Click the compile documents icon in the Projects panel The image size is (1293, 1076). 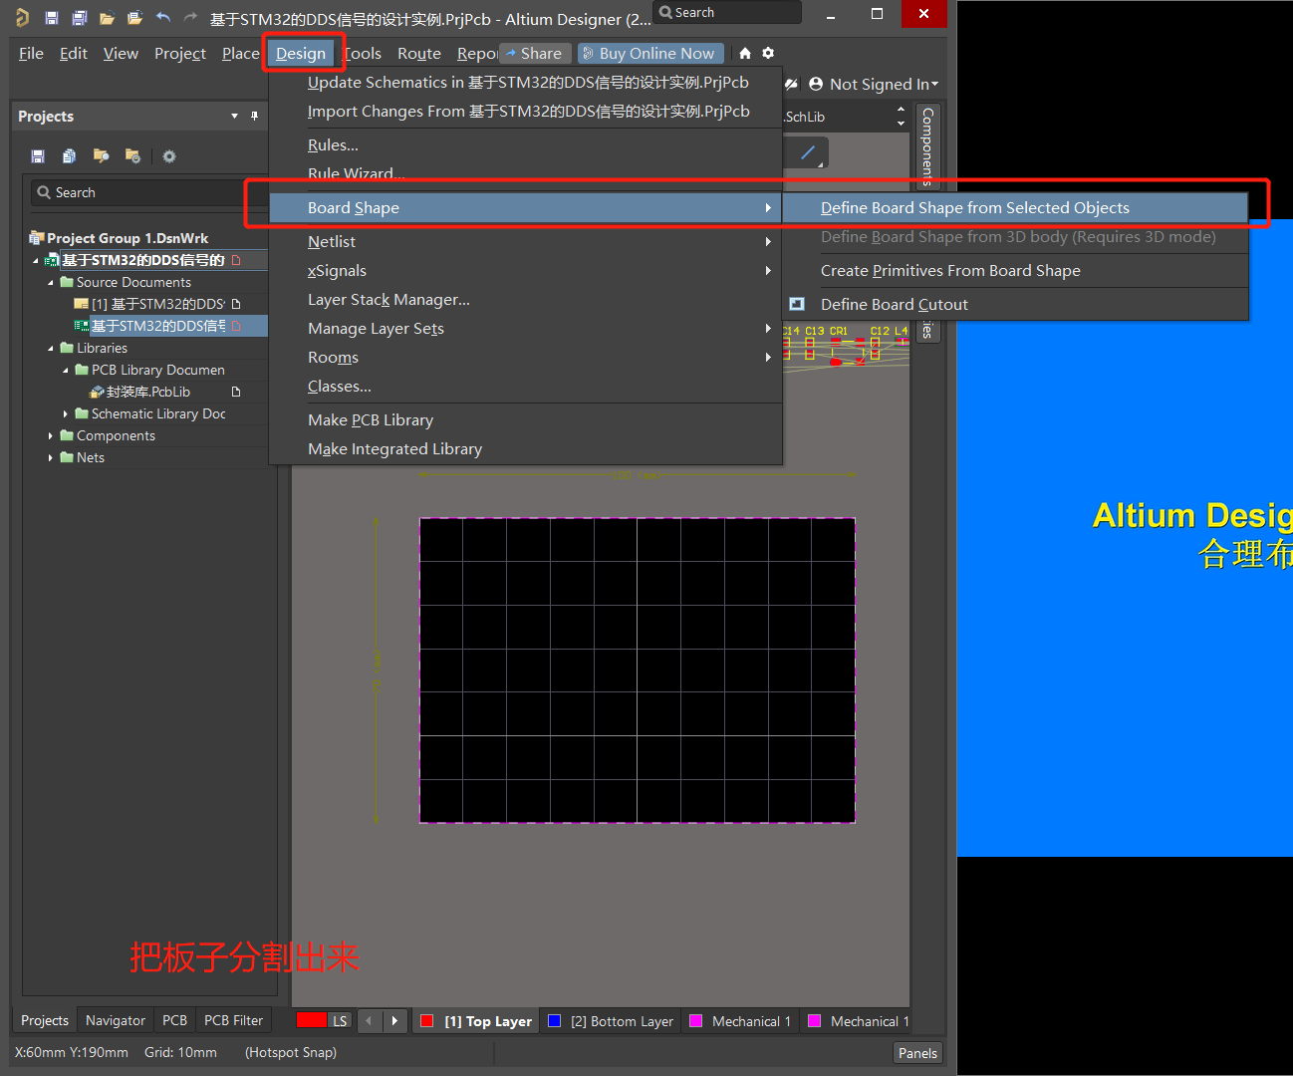(x=69, y=155)
